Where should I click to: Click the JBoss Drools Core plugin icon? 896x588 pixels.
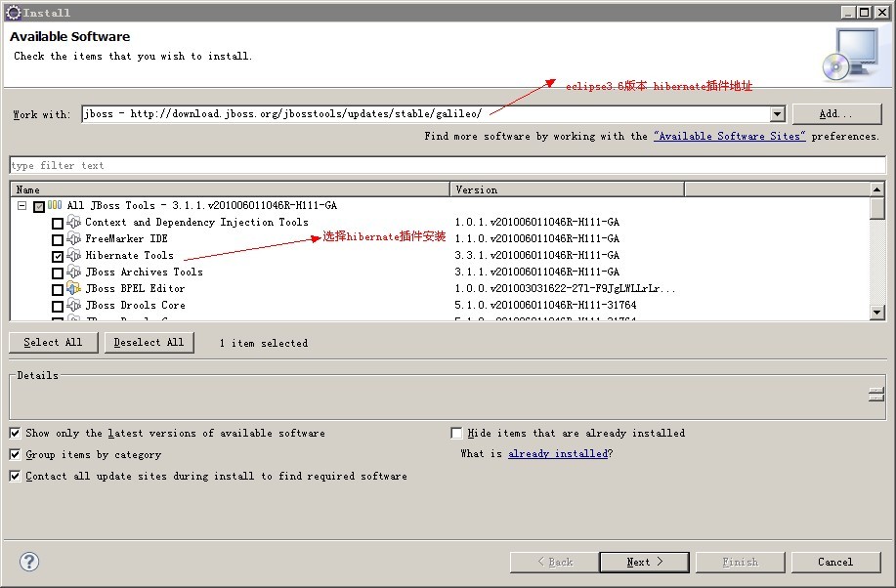[x=73, y=305]
